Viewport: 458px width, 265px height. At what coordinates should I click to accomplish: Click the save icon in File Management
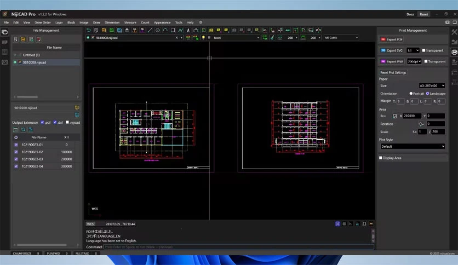pos(15,39)
